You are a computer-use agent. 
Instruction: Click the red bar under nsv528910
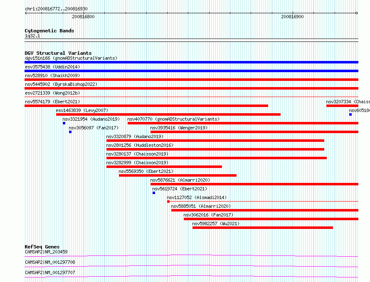click(191, 80)
